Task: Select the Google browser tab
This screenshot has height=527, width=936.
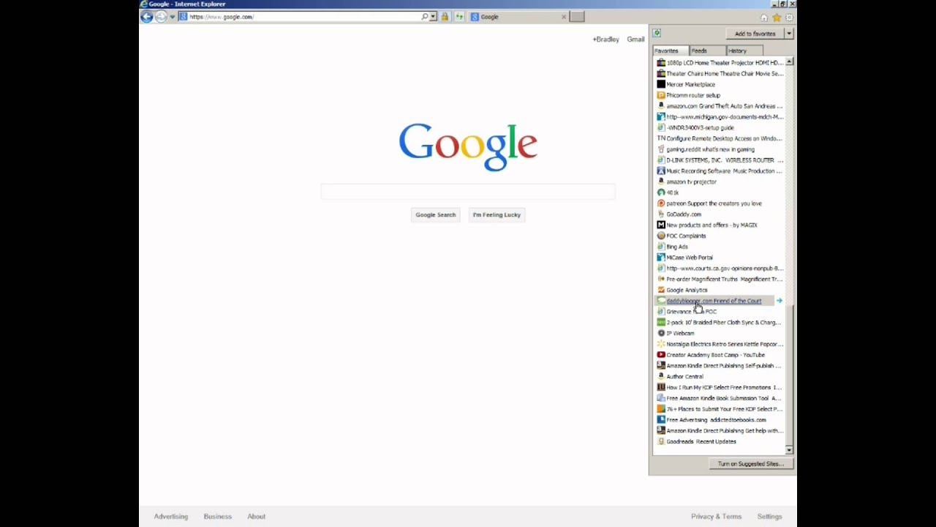Action: pyautogui.click(x=519, y=17)
